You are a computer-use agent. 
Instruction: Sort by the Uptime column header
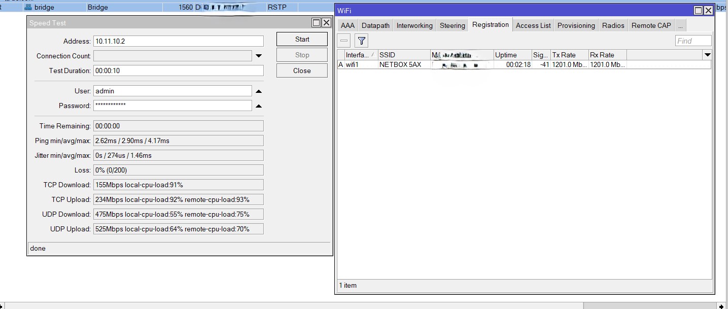[512, 55]
